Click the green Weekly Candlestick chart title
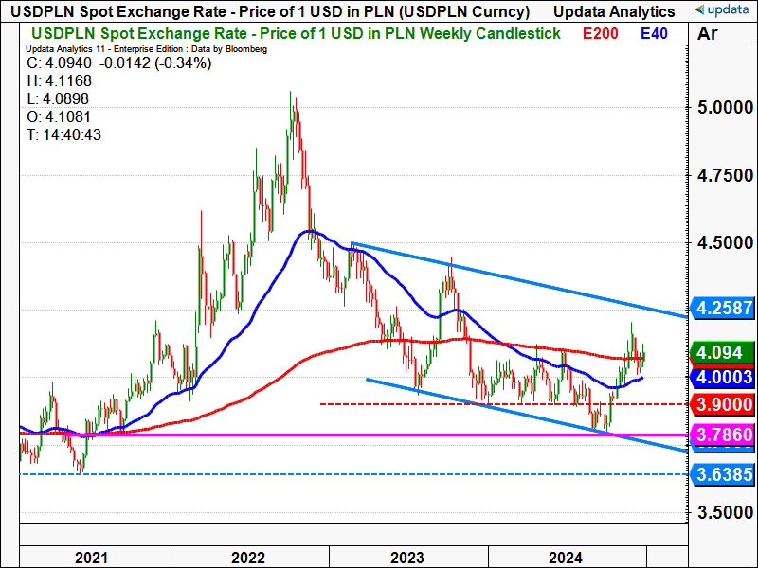The height and width of the screenshot is (568, 758). (296, 34)
